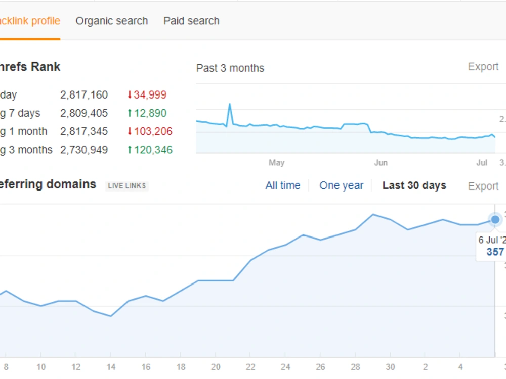Click the LIVE LINKS badge
The height and width of the screenshot is (379, 506).
click(x=127, y=186)
